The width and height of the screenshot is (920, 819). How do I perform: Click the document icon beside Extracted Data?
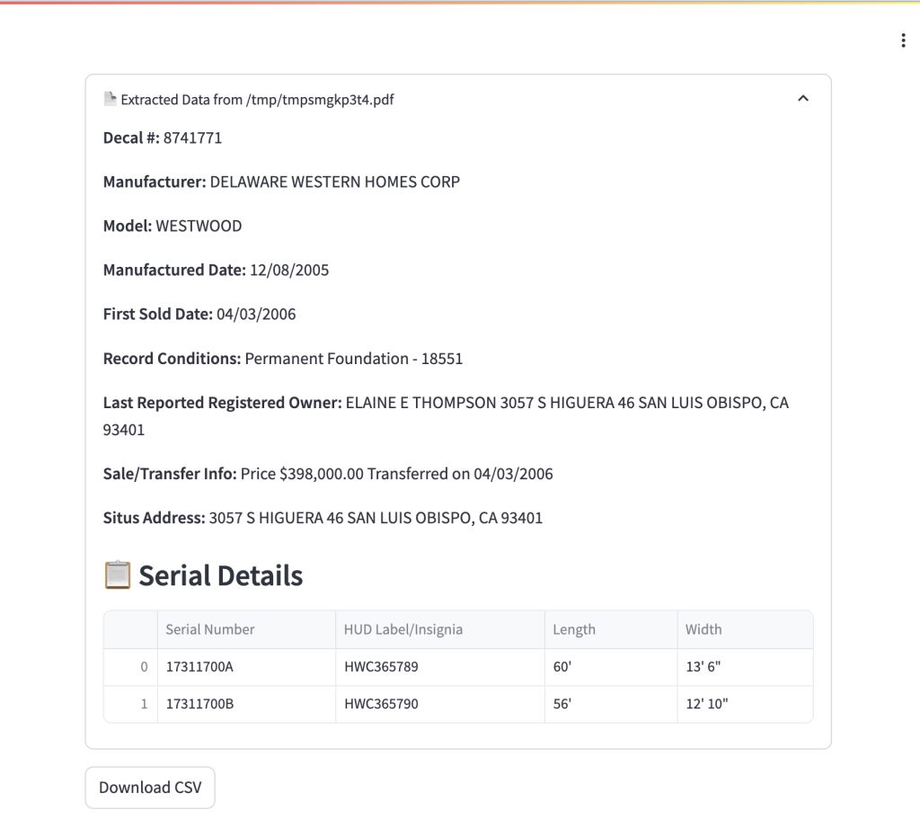coord(111,99)
